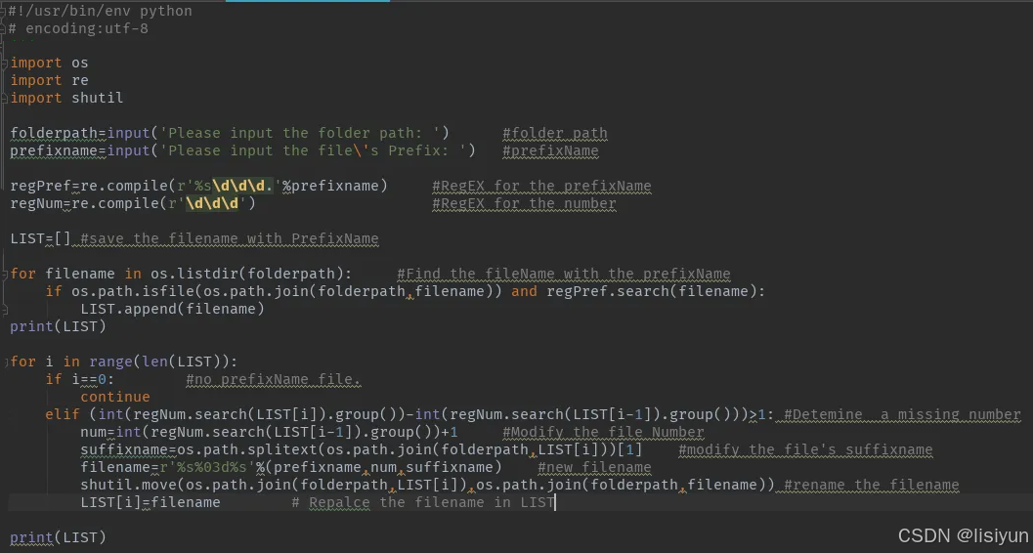Click '#save the filename with PrefixName' comment

tap(230, 238)
